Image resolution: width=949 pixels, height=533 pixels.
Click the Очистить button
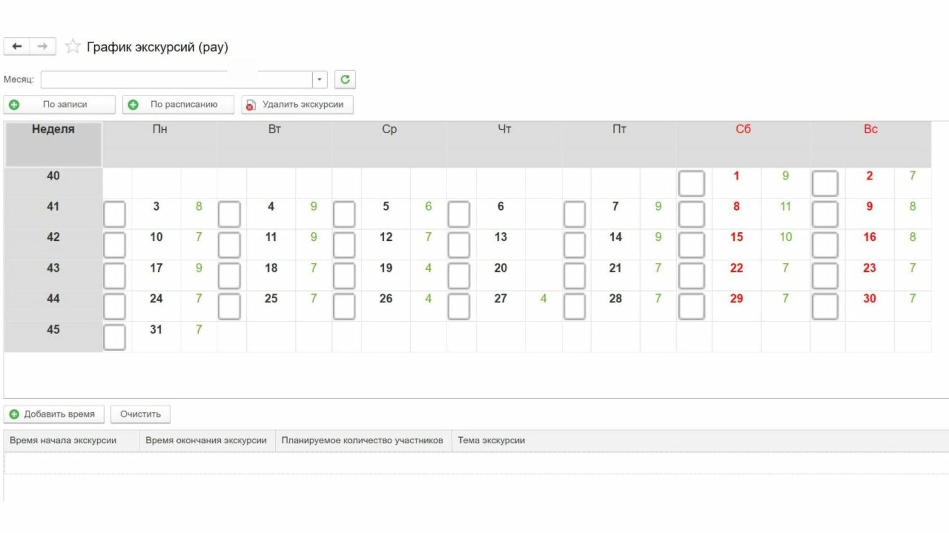(140, 414)
